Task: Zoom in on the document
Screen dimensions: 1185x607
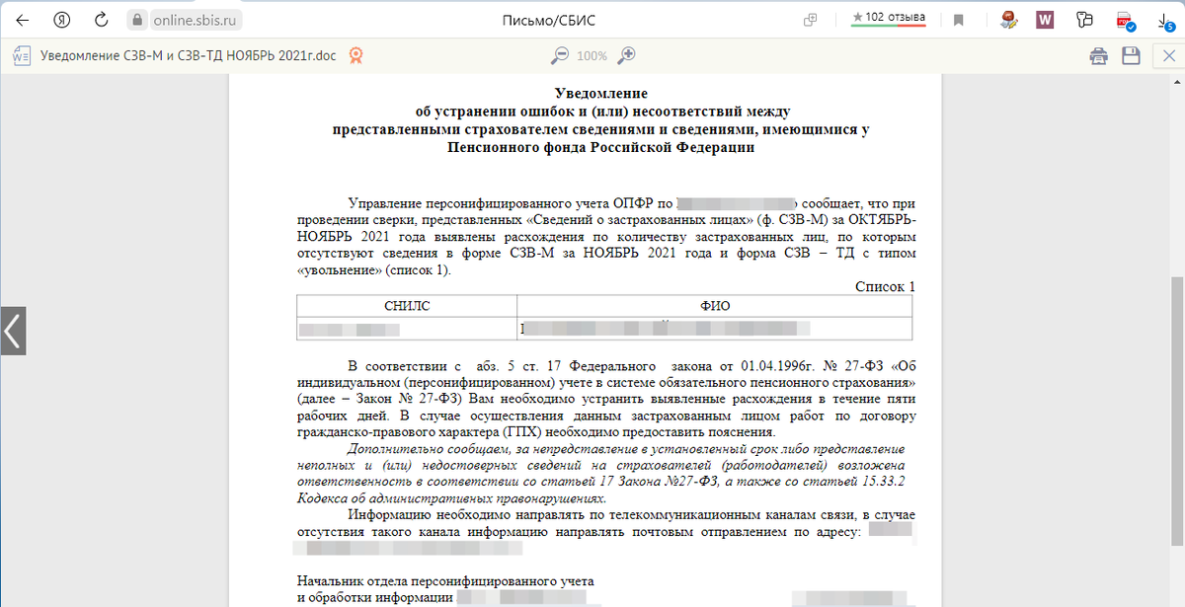Action: pyautogui.click(x=626, y=56)
